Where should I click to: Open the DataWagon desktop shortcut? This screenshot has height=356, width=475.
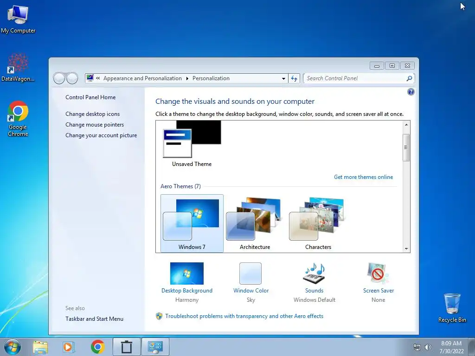pyautogui.click(x=18, y=67)
